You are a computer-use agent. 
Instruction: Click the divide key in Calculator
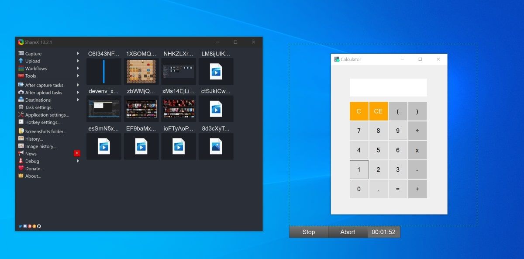417,131
